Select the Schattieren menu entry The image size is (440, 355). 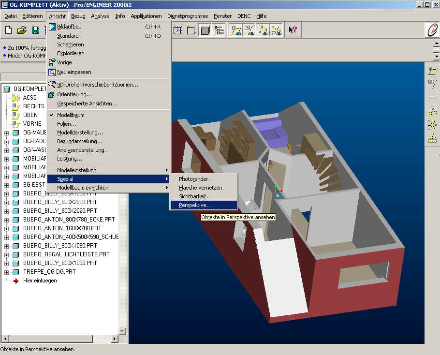click(x=109, y=44)
